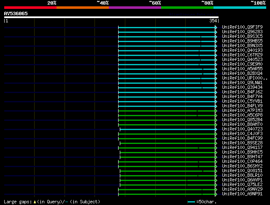Select the UniRef100_C9E9M0 subject name
270x205 pixels.
pyautogui.click(x=242, y=64)
